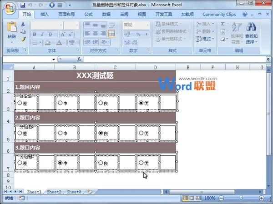Click the Cut scissors icon
273x204 pixels.
pyautogui.click(x=23, y=24)
